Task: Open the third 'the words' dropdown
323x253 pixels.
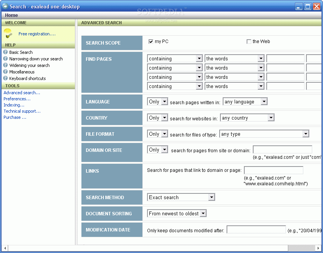Action: 234,77
